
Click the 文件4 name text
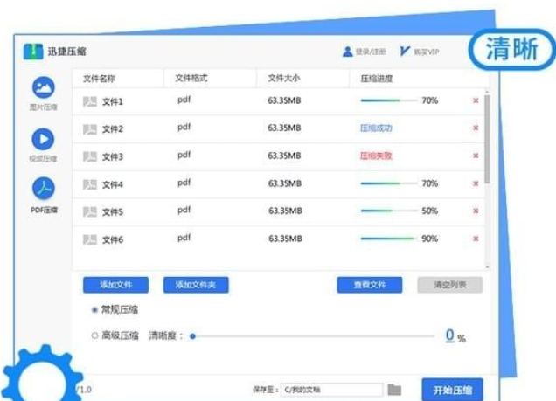(113, 185)
